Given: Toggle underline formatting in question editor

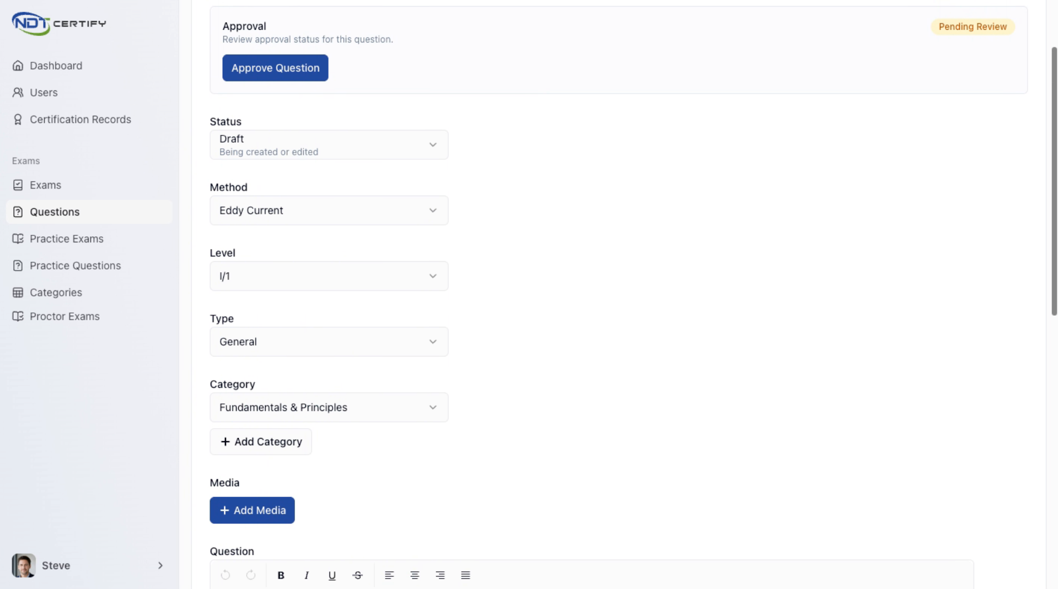Looking at the screenshot, I should pos(332,575).
